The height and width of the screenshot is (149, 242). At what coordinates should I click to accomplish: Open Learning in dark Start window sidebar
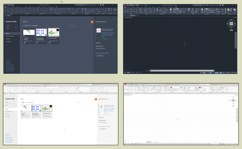coord(8,39)
